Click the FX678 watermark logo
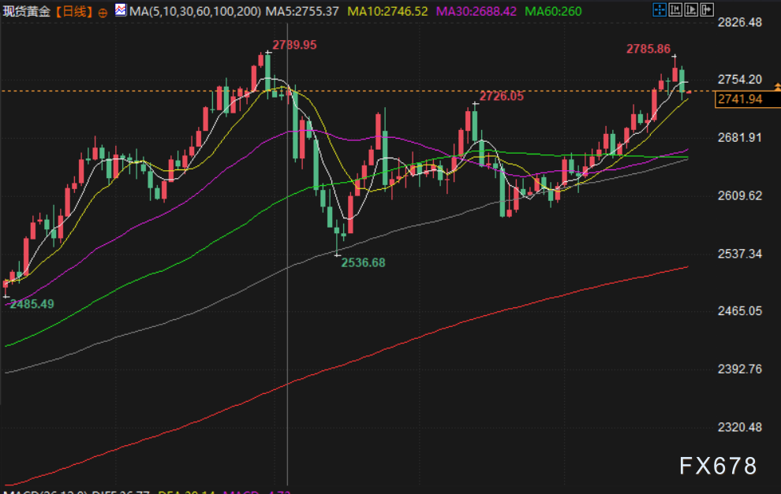This screenshot has width=781, height=494. (718, 466)
